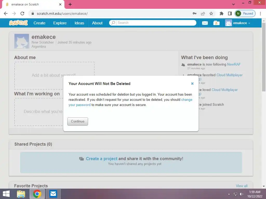Screen dimensions: 266x199
Task: Open the tab search chevron
Action: [234, 4]
